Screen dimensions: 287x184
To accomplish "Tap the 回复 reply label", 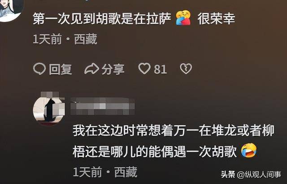I will [x=61, y=69].
